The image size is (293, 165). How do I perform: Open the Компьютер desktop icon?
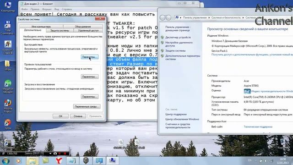8,7
